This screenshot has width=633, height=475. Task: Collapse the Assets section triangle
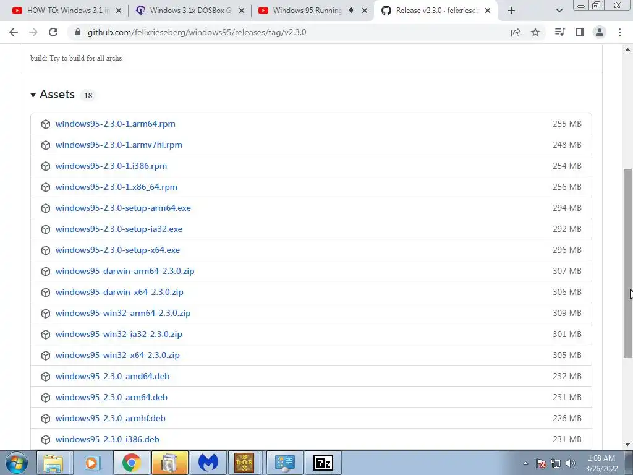(33, 95)
